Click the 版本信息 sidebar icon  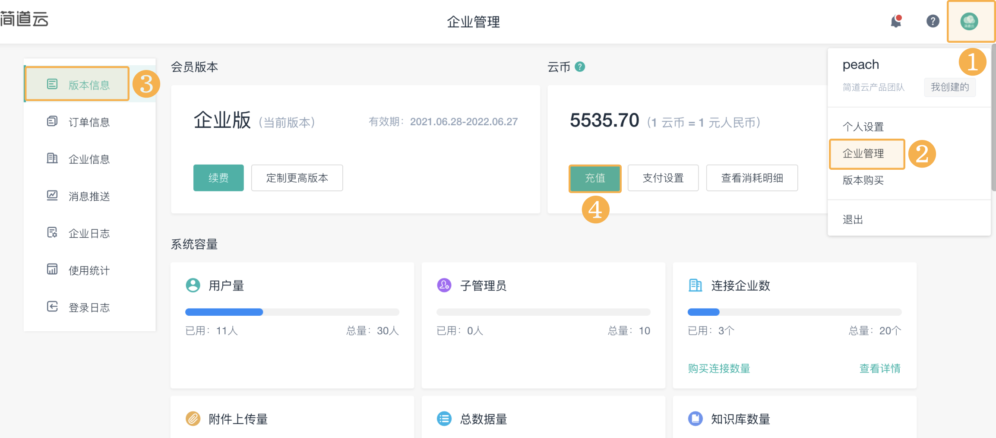(x=52, y=84)
